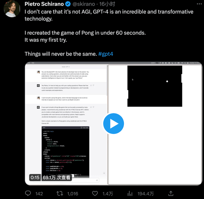Play the embedded Pong video

point(113,123)
